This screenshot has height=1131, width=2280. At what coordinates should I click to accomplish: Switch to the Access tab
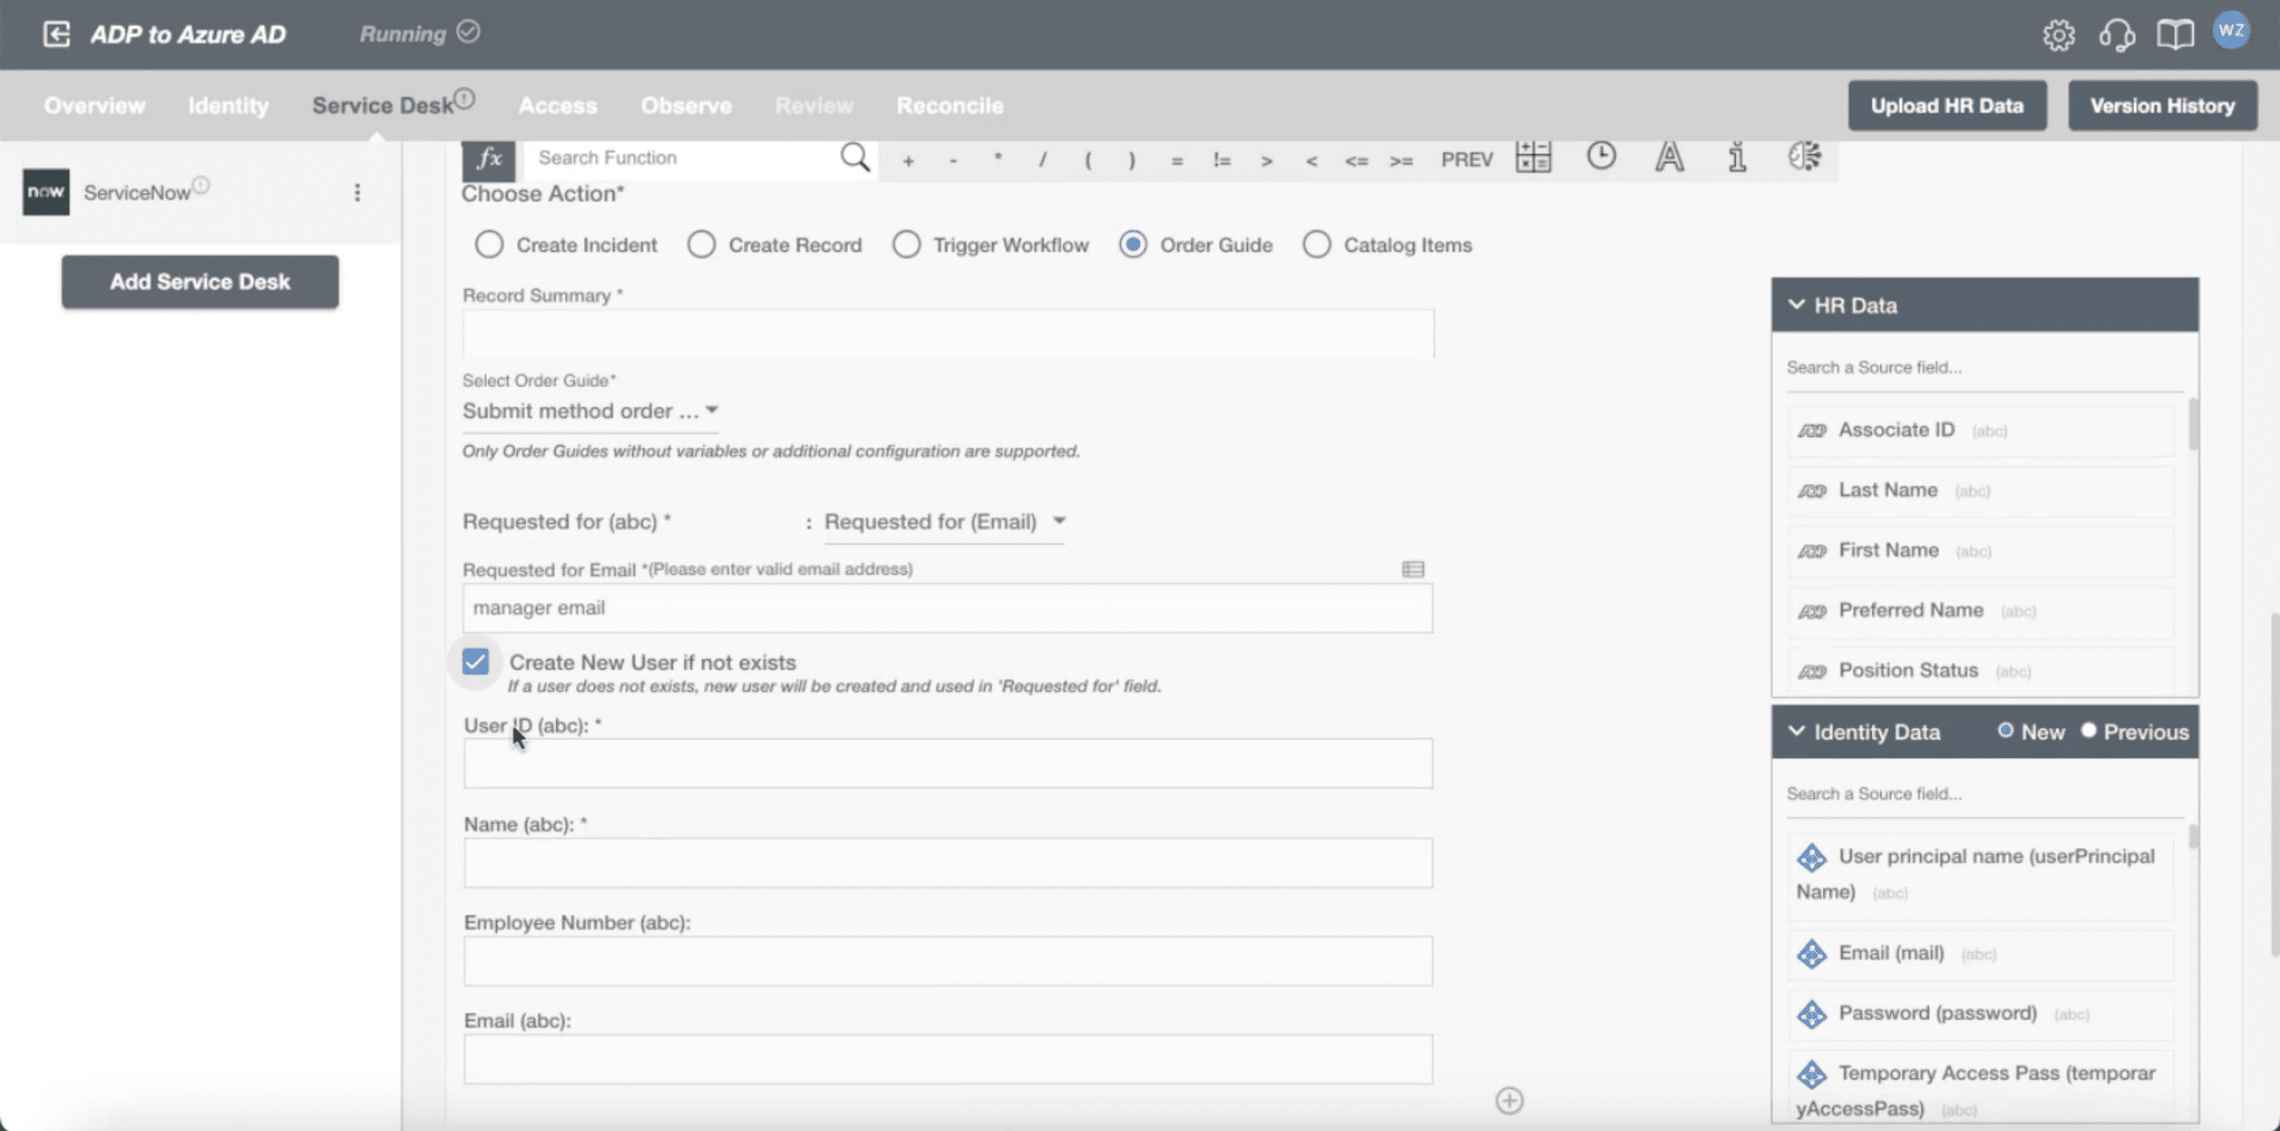(x=557, y=105)
